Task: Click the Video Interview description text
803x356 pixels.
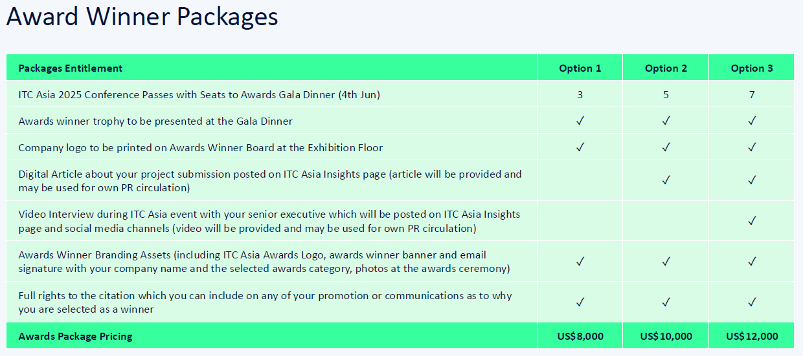Action: click(269, 221)
